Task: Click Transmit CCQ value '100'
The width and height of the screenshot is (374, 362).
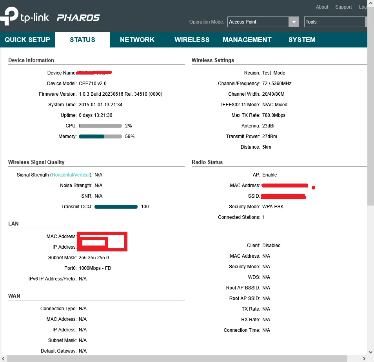Action: pyautogui.click(x=145, y=207)
